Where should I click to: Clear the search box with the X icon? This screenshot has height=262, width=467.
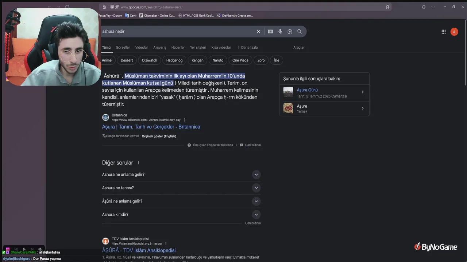(x=258, y=32)
